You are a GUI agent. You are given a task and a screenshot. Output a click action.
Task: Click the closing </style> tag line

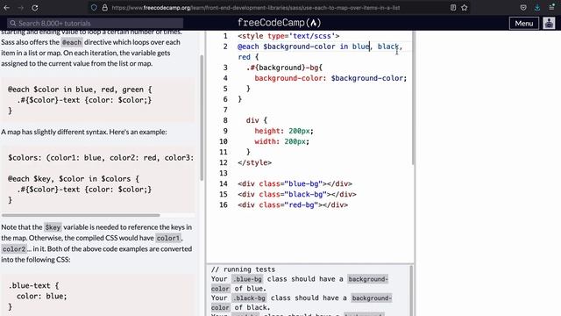(x=255, y=162)
